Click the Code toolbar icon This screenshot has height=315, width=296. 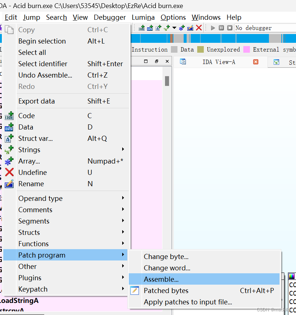(x=142, y=28)
